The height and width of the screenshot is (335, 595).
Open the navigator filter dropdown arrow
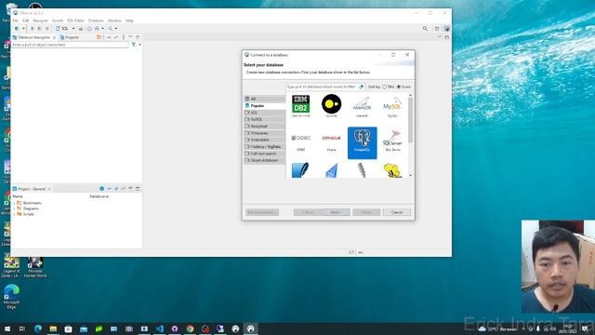pos(139,45)
